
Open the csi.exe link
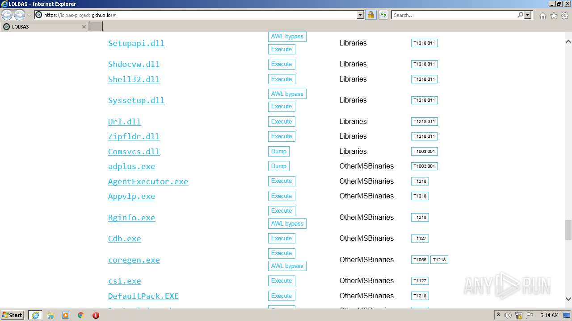[124, 281]
